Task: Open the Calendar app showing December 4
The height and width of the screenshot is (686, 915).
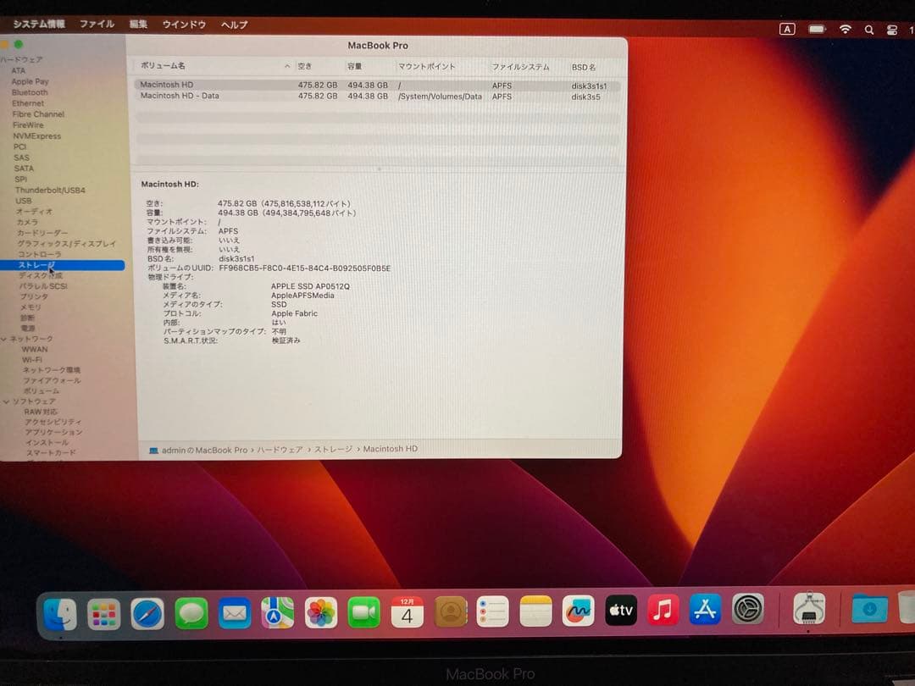Action: (x=407, y=611)
